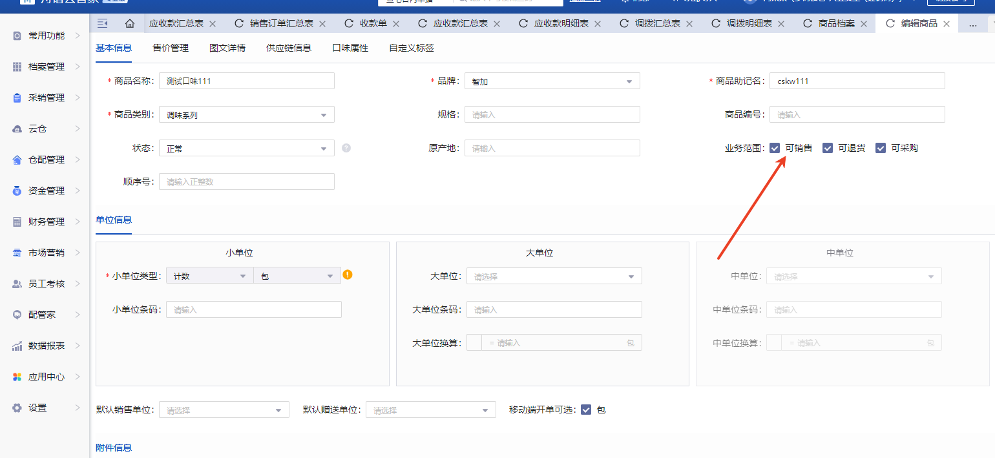Uncheck the 可销售 checkbox
This screenshot has height=458, width=995.
[775, 148]
